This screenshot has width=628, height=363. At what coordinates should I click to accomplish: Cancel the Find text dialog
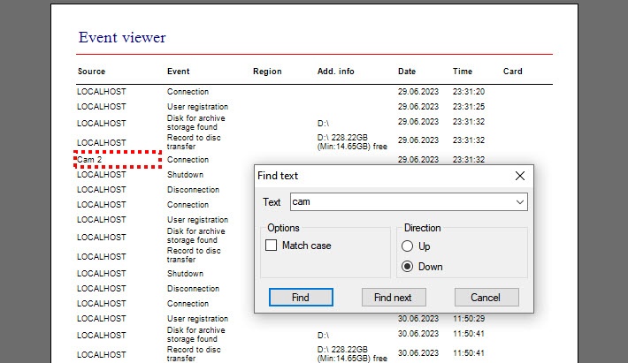486,298
